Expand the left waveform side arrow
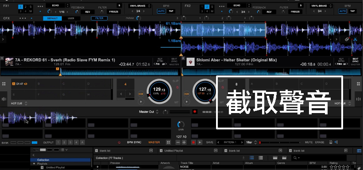 coord(3,39)
